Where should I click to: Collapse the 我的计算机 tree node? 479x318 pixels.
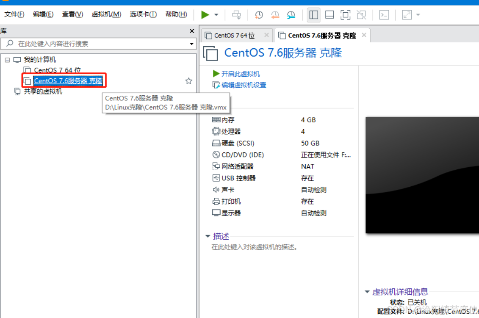click(x=7, y=60)
